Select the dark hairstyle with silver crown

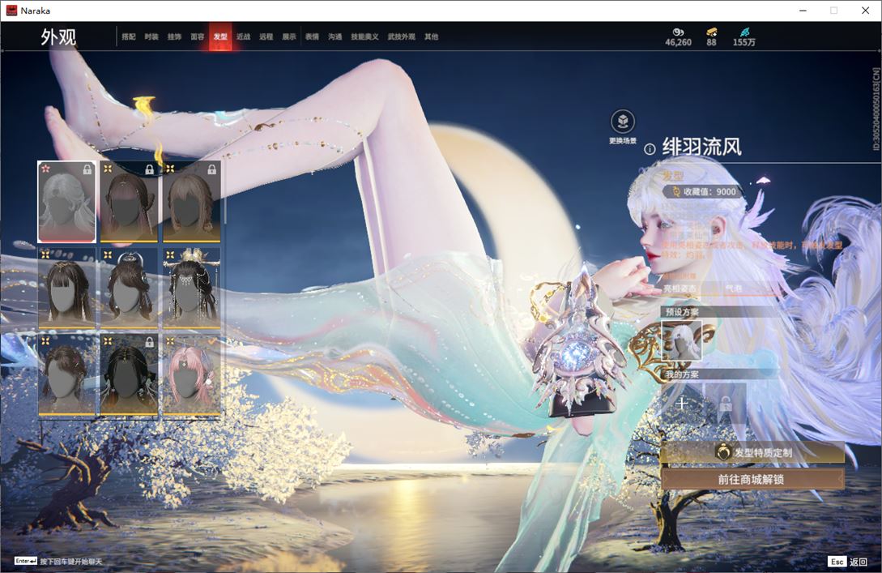click(x=129, y=289)
